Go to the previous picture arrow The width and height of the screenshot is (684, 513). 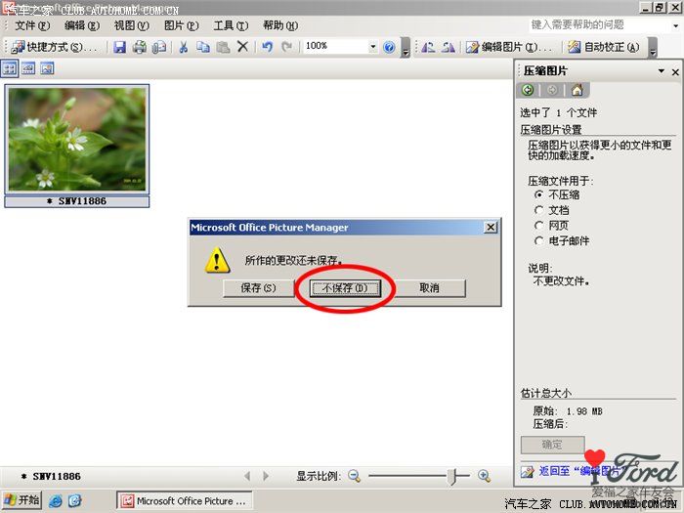click(x=247, y=476)
